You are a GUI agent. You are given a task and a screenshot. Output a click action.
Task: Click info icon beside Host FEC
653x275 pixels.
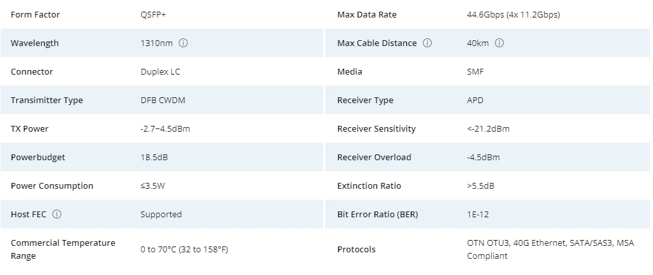tap(57, 215)
